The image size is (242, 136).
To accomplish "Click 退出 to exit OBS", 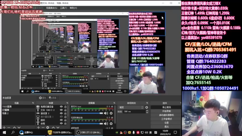I will pos(166,127).
